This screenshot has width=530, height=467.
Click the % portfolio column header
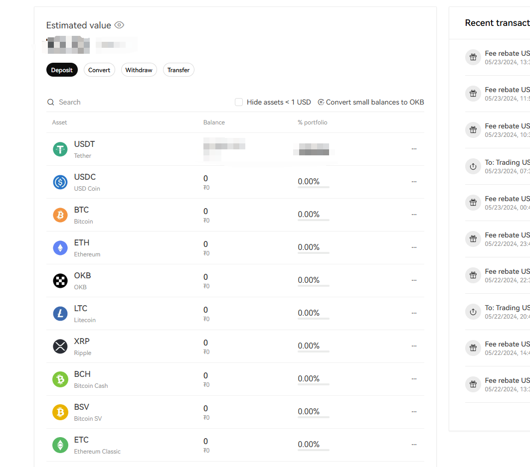pos(312,122)
